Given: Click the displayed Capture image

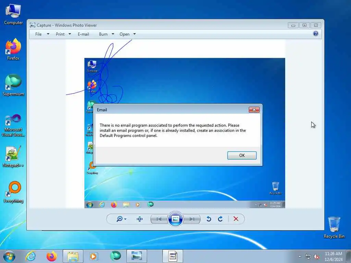Looking at the screenshot, I should click(175, 124).
